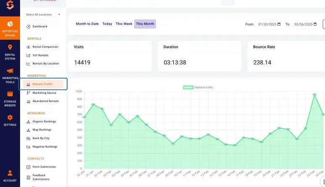This screenshot has height=187, width=325.
Task: Open the To date calendar picker icon
Action: (x=315, y=24)
